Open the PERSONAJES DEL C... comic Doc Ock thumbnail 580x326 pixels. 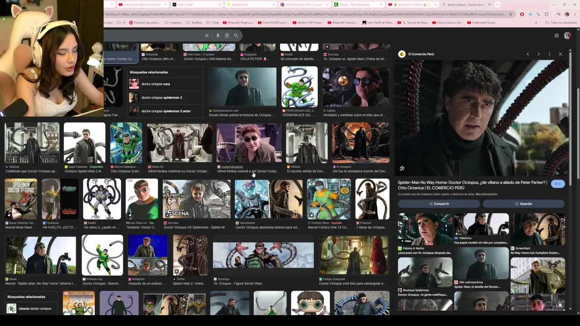(x=300, y=87)
